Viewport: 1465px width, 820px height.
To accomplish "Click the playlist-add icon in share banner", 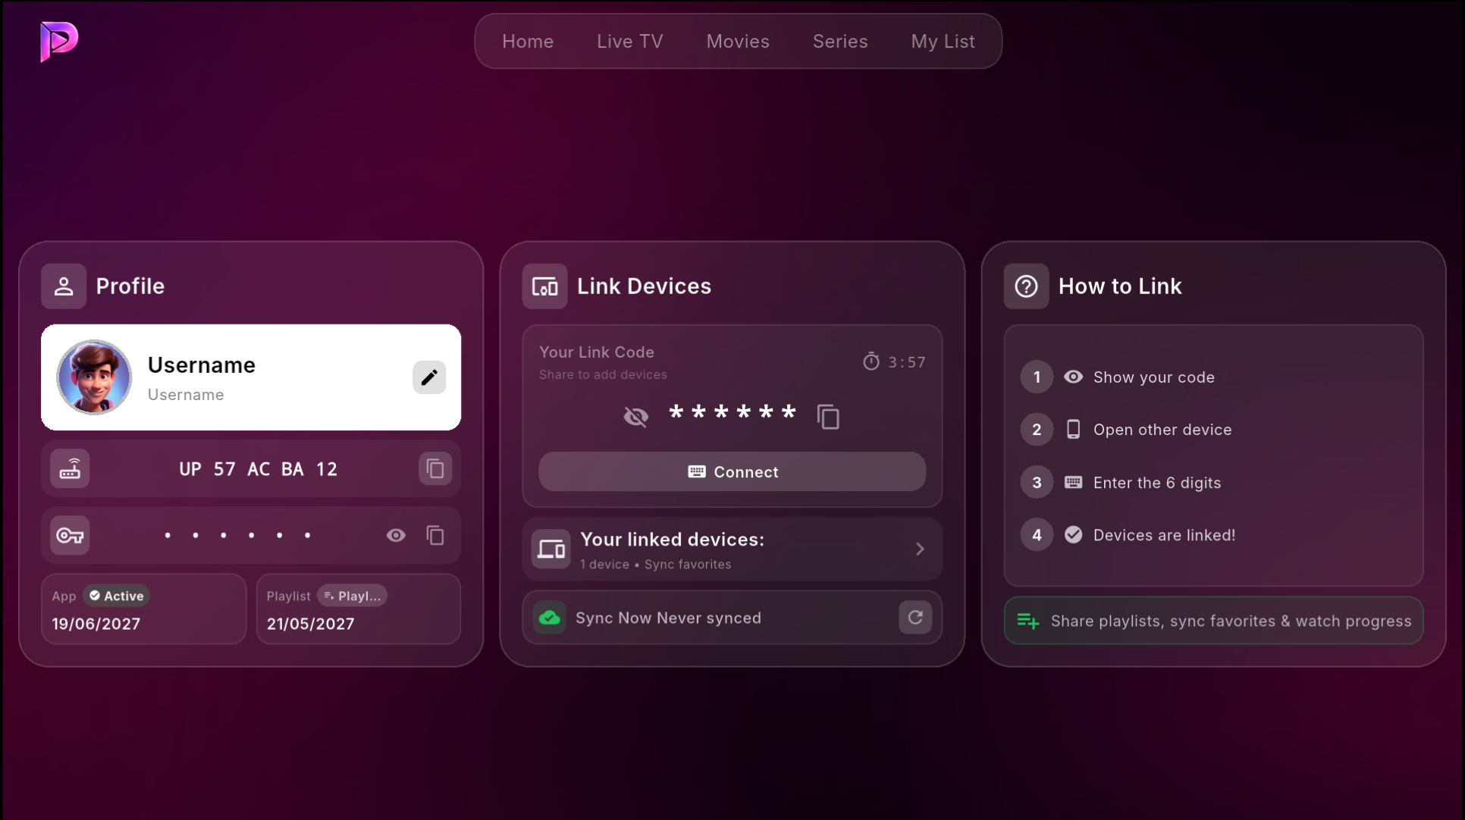I will click(x=1027, y=621).
